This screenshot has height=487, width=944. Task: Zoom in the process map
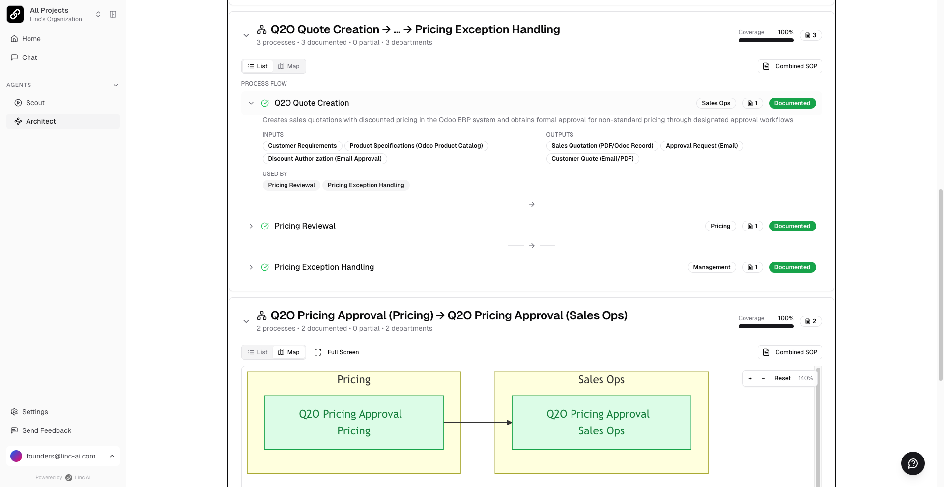[750, 378]
